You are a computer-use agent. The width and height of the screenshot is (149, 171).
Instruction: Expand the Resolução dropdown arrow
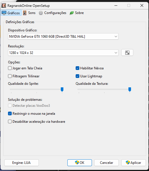coord(116,53)
